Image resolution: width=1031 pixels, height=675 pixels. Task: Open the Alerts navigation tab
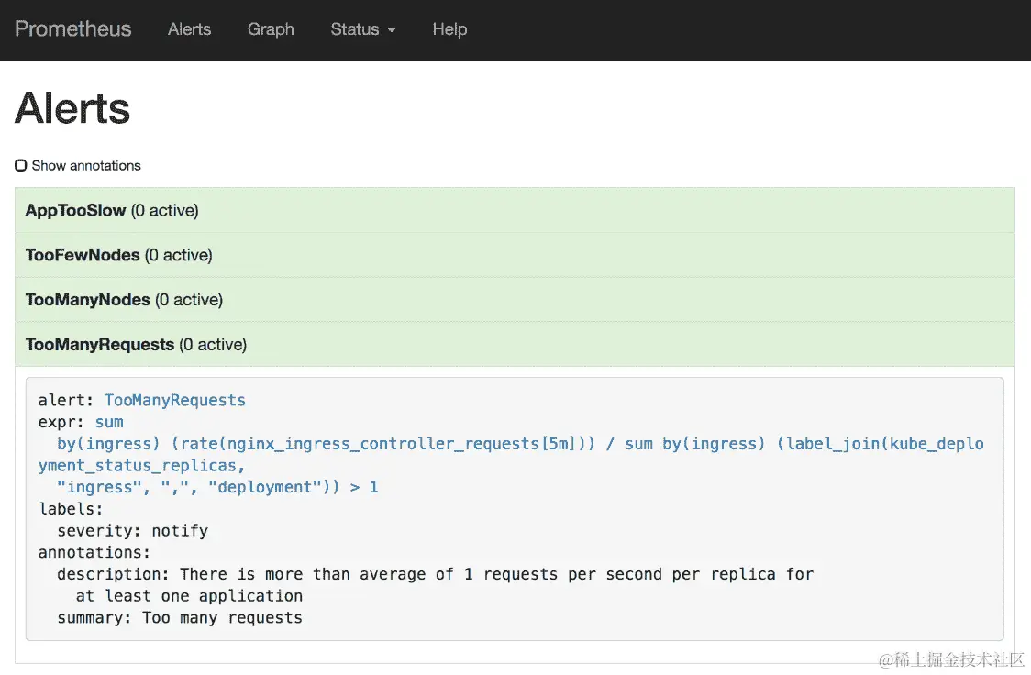click(x=189, y=29)
